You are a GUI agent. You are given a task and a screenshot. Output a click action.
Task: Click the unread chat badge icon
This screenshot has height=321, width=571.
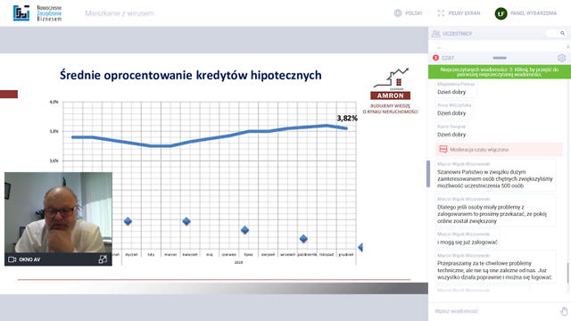point(435,58)
